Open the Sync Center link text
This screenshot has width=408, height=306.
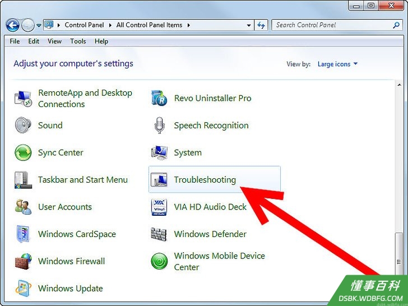tap(61, 153)
